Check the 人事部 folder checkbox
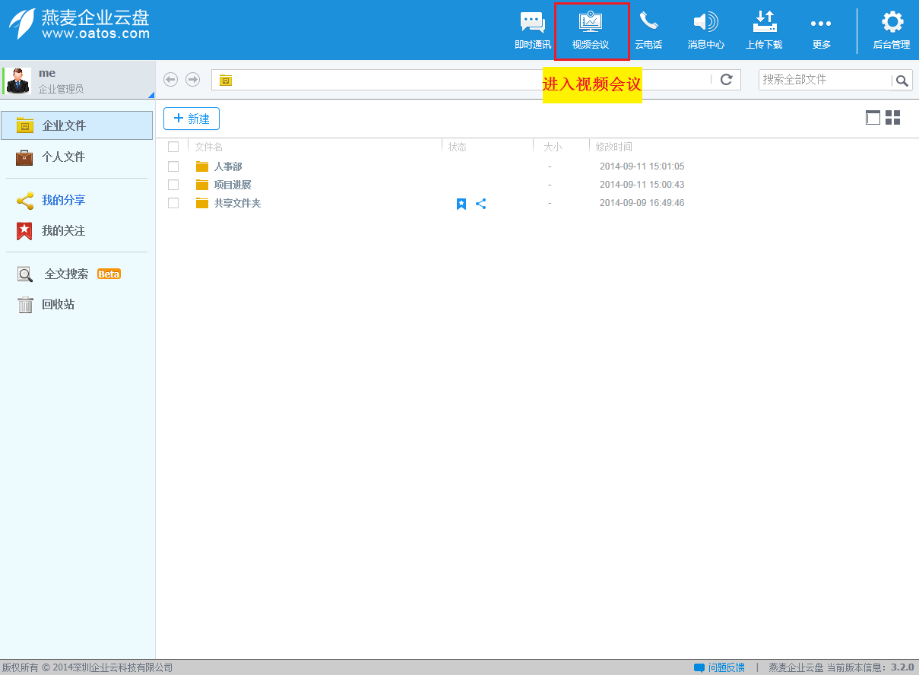The height and width of the screenshot is (675, 919). pyautogui.click(x=173, y=166)
